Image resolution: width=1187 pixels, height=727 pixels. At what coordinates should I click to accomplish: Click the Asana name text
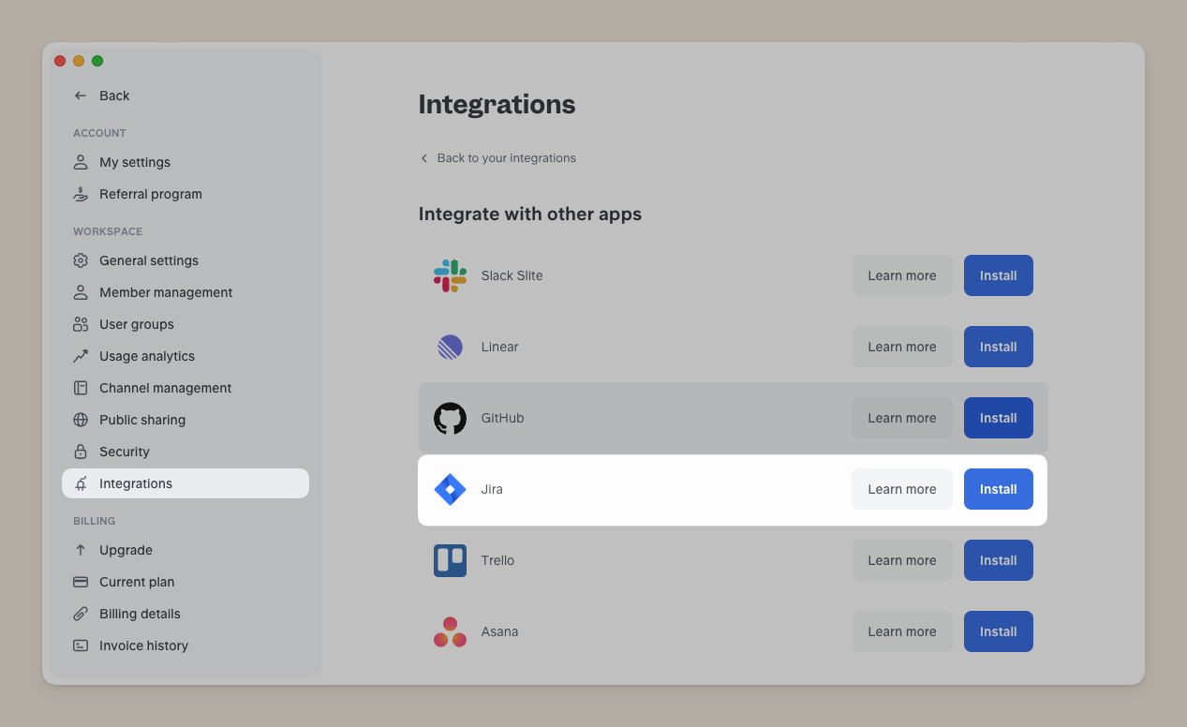(499, 631)
